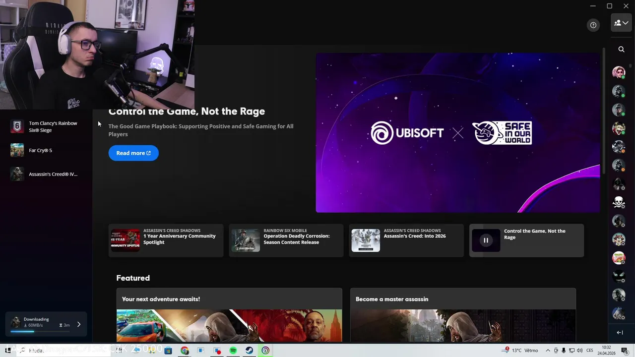Screen dimensions: 635x357
Task: Open 1 Year Anniversary Community Spotlight news
Action: pos(166,240)
